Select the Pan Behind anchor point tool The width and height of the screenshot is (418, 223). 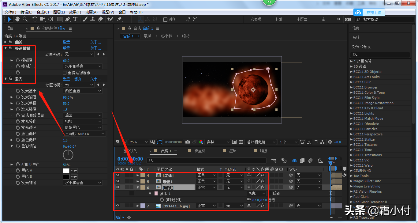50,19
